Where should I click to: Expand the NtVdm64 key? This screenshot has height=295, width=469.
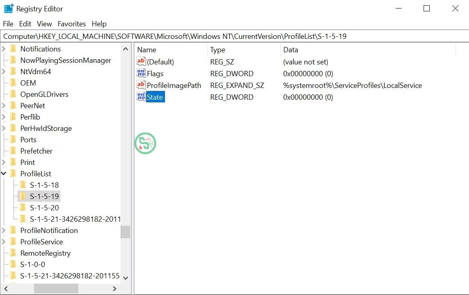point(4,71)
